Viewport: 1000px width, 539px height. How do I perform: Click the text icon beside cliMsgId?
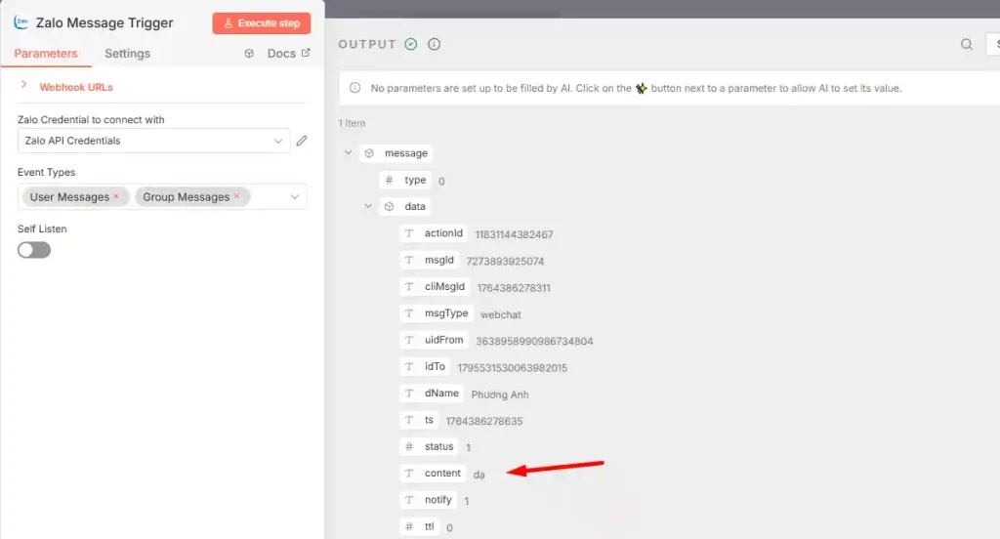tap(409, 287)
